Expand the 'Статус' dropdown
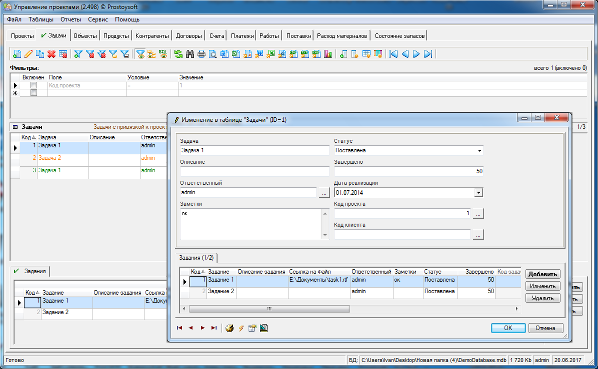Image resolution: width=598 pixels, height=369 pixels. (479, 150)
